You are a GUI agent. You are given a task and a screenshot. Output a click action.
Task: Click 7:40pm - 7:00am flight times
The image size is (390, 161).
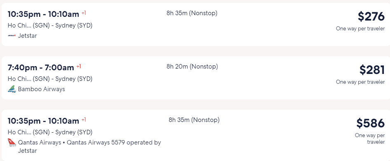tap(41, 67)
